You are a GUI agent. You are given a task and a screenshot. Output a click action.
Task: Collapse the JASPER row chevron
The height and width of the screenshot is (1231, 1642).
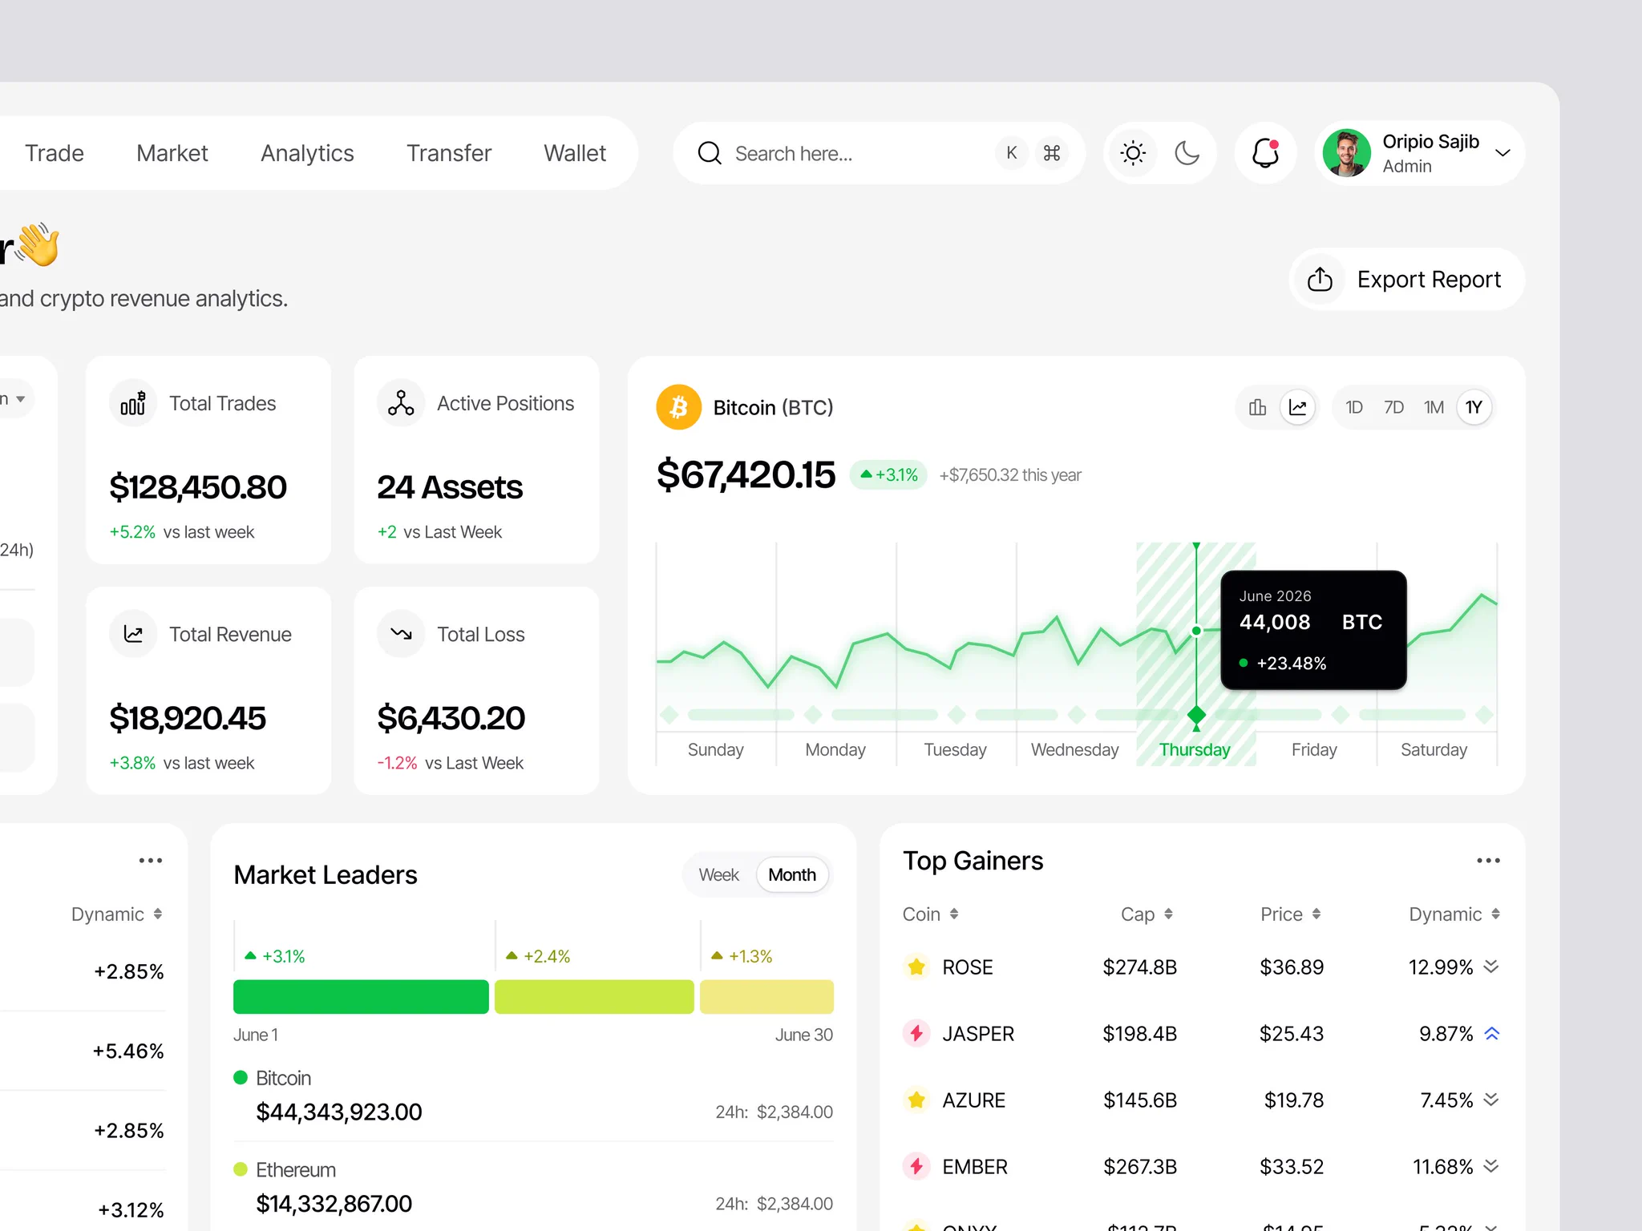click(1491, 1033)
